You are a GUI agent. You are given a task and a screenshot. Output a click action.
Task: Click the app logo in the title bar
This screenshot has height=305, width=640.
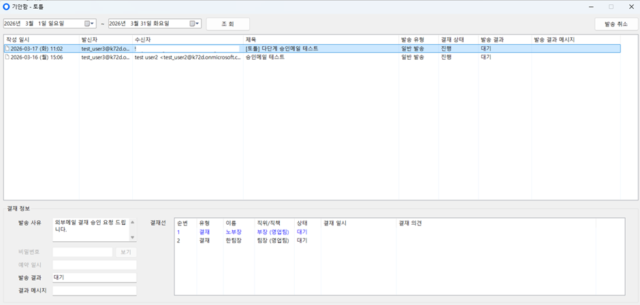tap(7, 6)
